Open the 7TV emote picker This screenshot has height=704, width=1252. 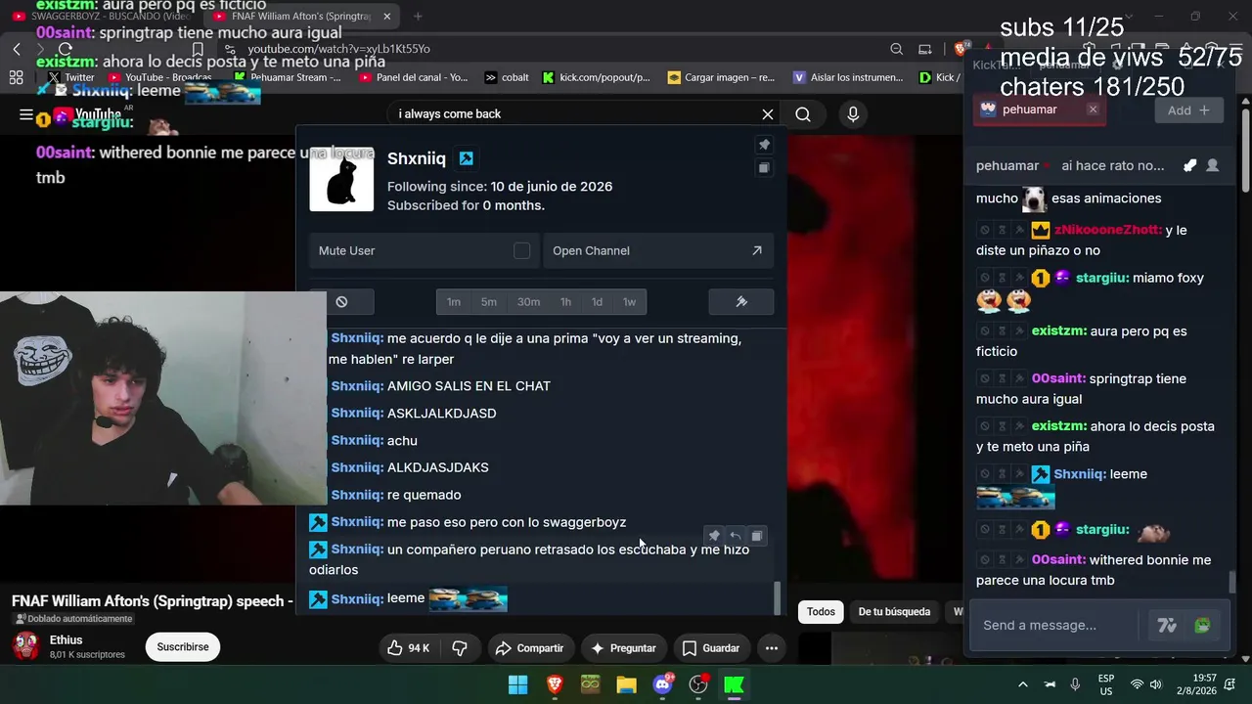click(1167, 626)
